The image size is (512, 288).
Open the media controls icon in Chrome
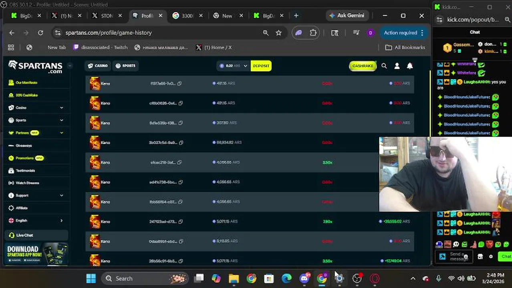click(356, 33)
